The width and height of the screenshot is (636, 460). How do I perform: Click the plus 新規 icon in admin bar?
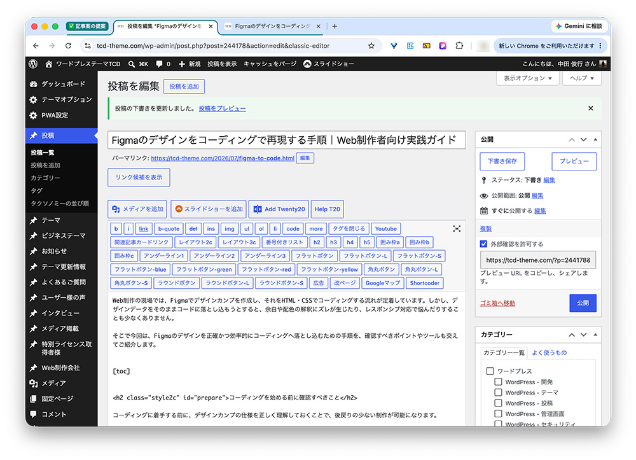(182, 64)
